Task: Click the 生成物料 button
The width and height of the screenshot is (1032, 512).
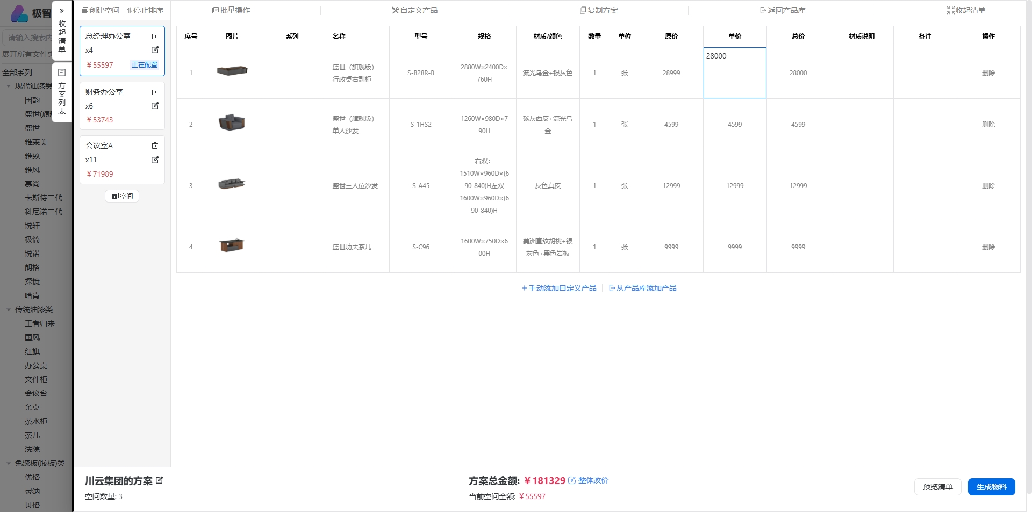Action: pyautogui.click(x=991, y=487)
